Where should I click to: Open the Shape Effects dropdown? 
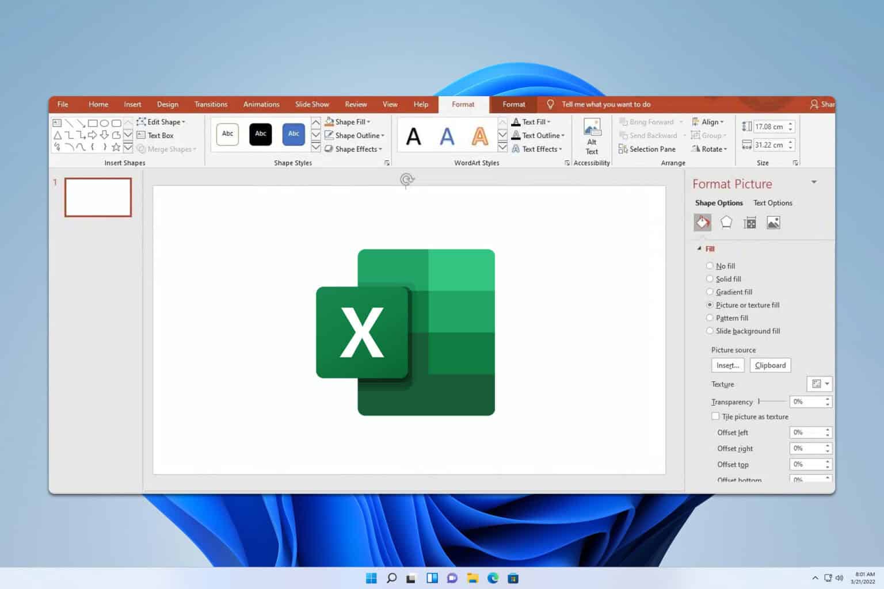[x=353, y=149]
